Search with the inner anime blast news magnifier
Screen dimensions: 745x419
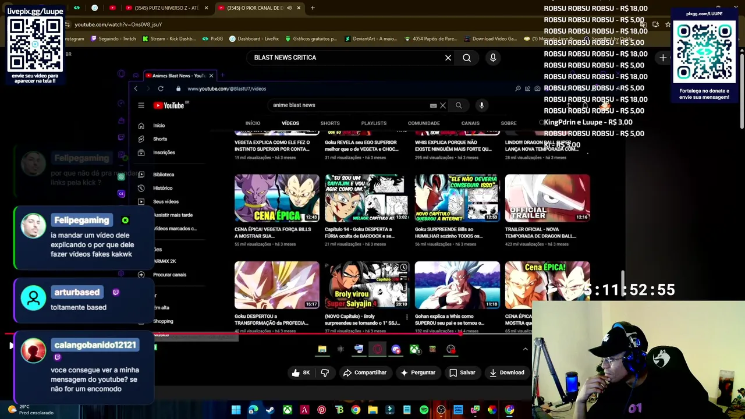[459, 105]
